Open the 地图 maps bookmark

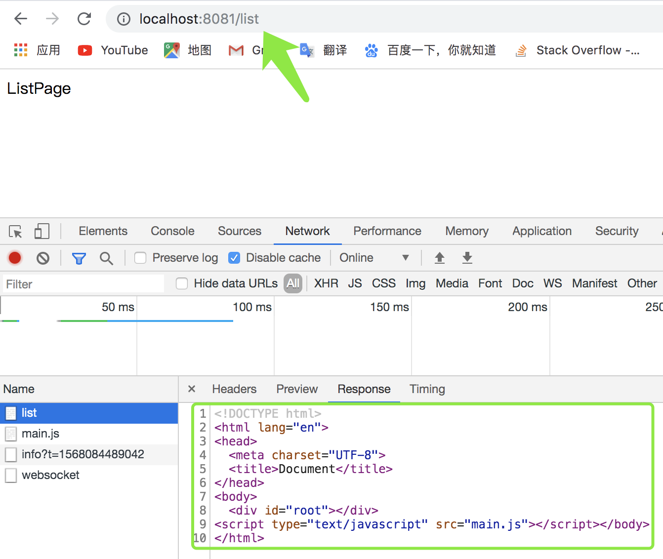coord(188,50)
